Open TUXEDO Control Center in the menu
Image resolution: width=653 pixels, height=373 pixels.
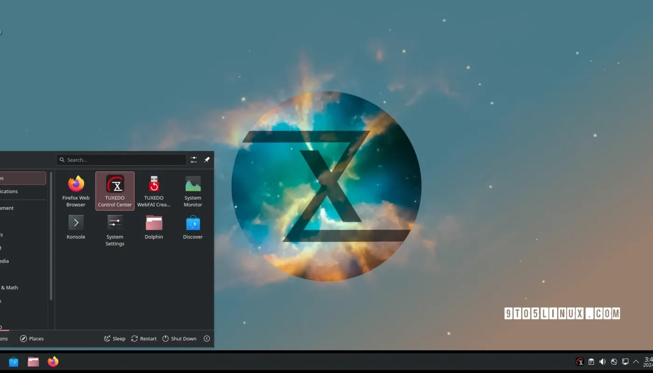coord(115,191)
